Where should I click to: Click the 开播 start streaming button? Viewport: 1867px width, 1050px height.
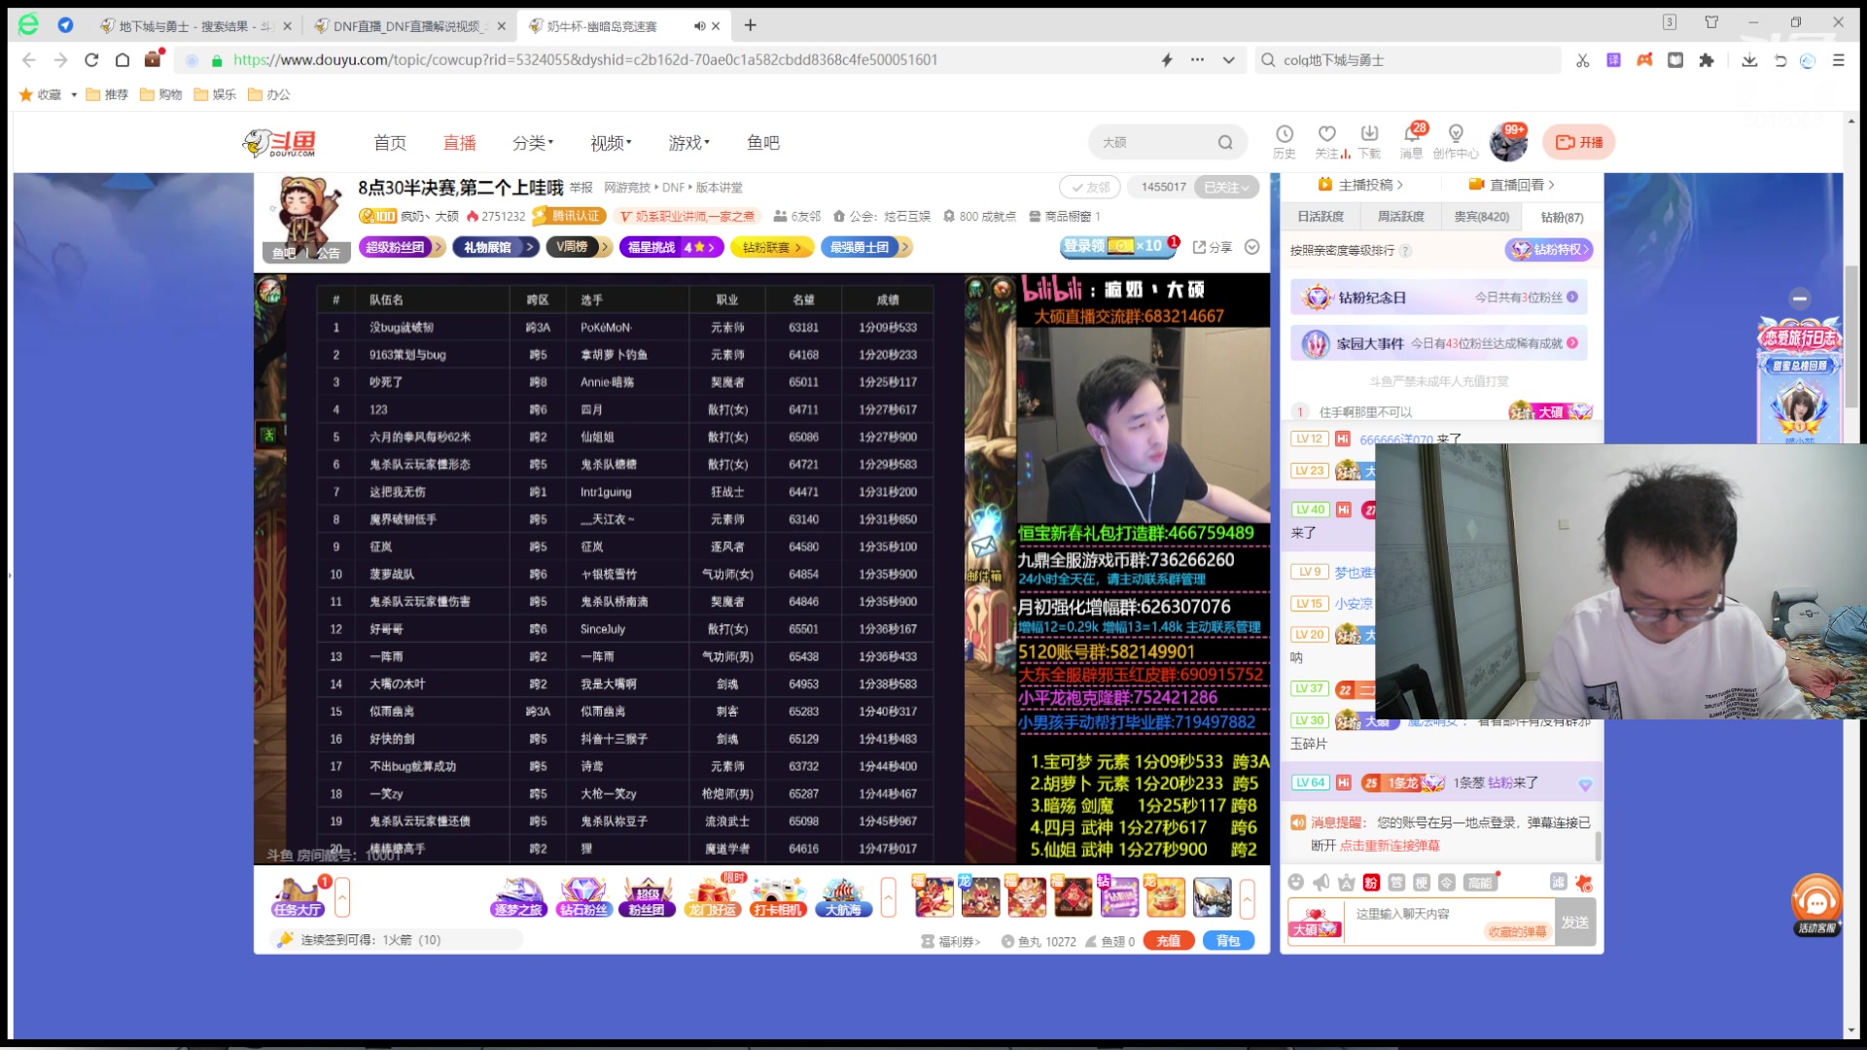click(x=1579, y=142)
